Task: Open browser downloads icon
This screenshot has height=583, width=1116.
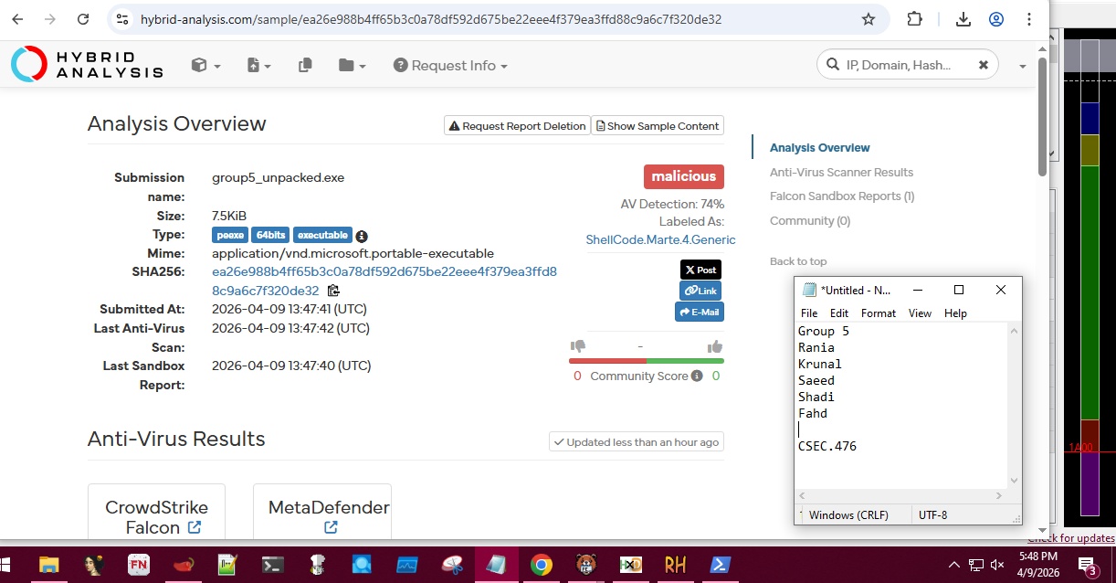Action: pos(963,19)
